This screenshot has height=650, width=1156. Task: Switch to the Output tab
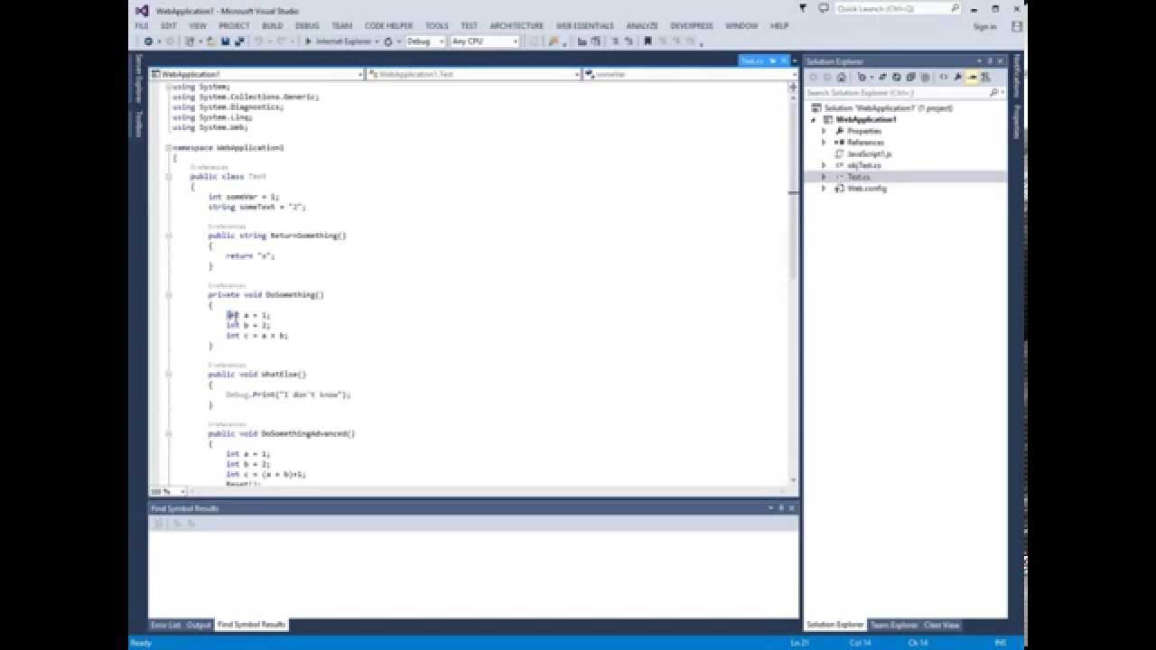[x=199, y=625]
